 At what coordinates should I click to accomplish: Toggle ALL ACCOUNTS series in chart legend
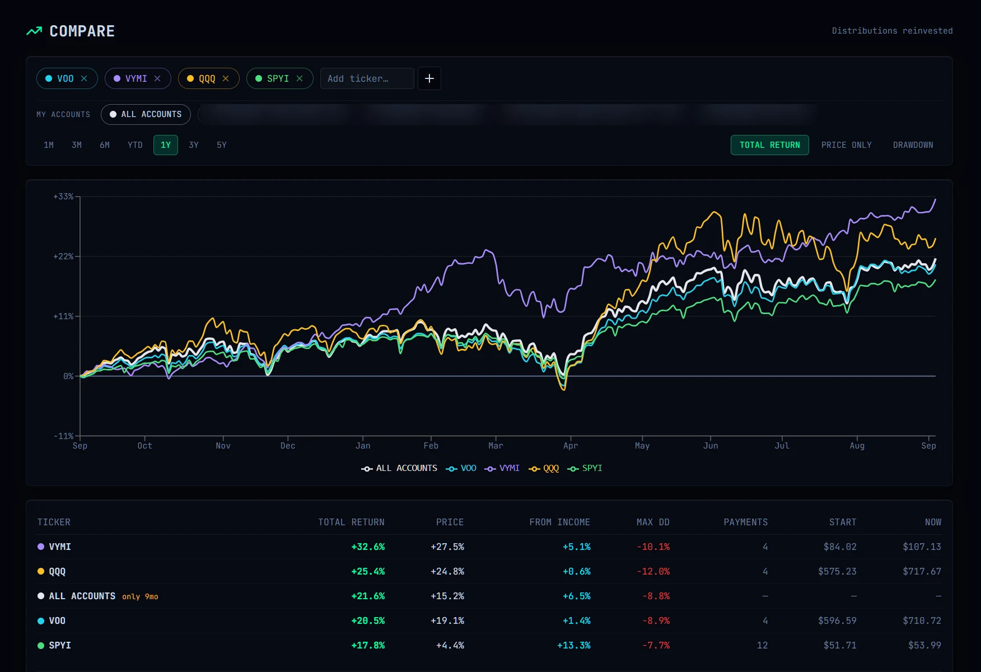399,468
